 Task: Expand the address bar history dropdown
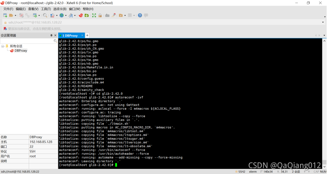[x=323, y=22]
